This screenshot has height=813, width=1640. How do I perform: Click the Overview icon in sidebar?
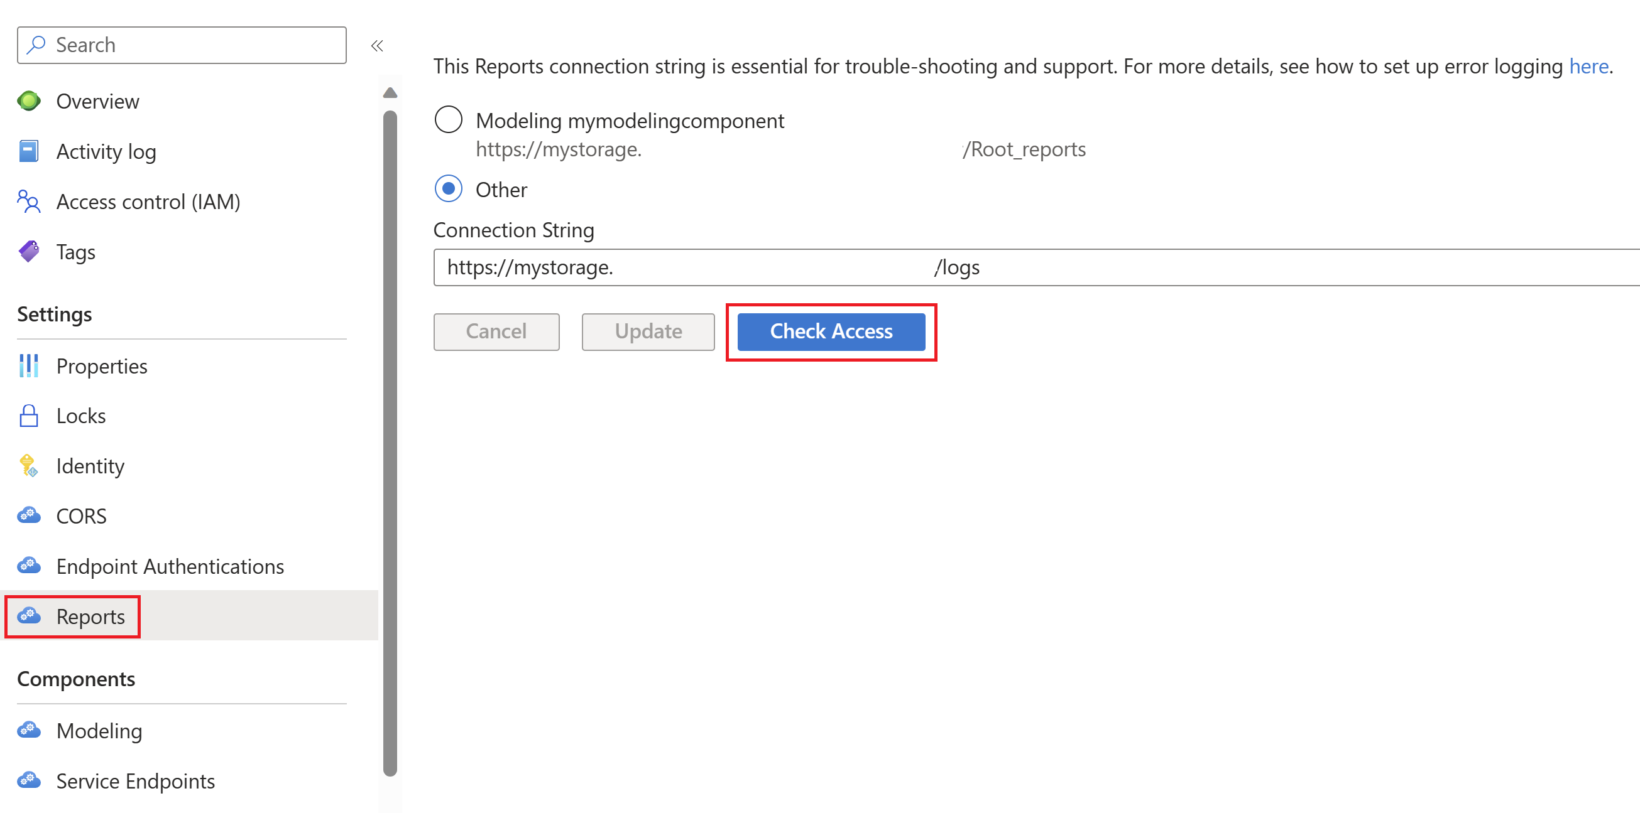pos(28,100)
